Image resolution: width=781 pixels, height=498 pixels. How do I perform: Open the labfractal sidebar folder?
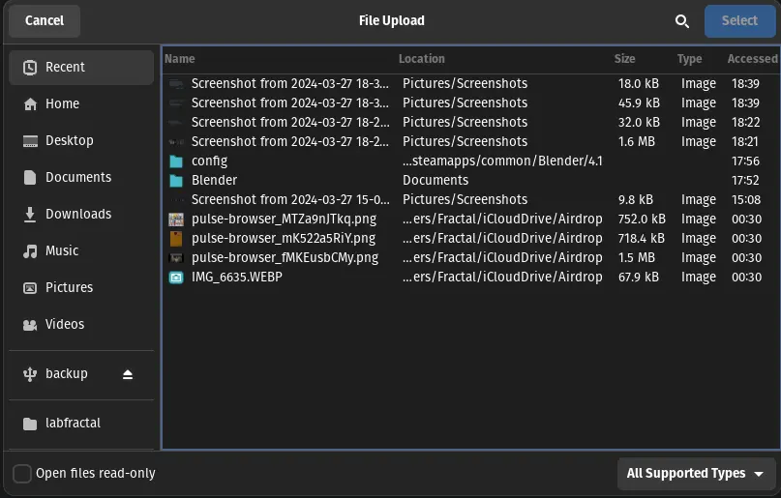pyautogui.click(x=81, y=424)
